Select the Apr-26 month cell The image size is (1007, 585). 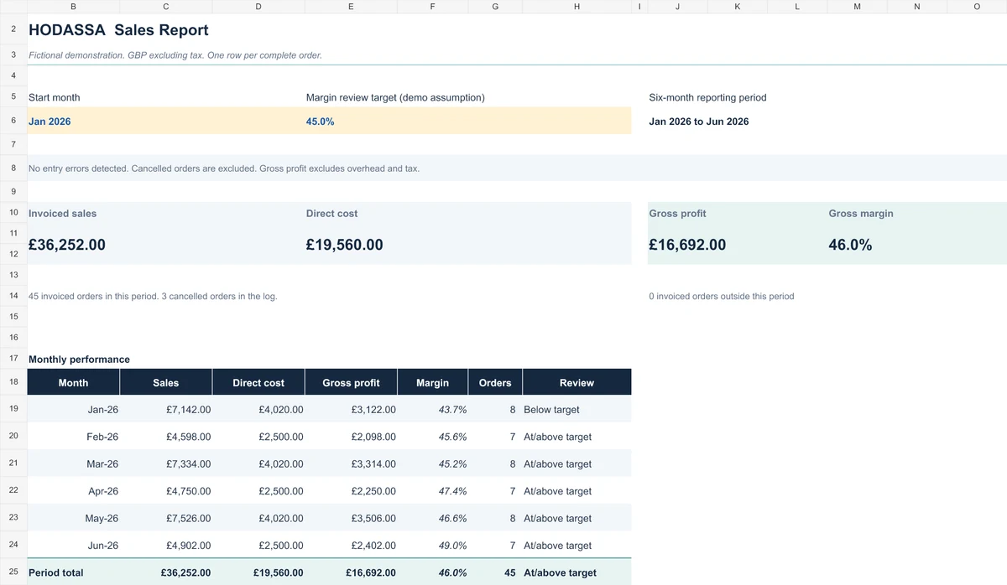coord(74,491)
